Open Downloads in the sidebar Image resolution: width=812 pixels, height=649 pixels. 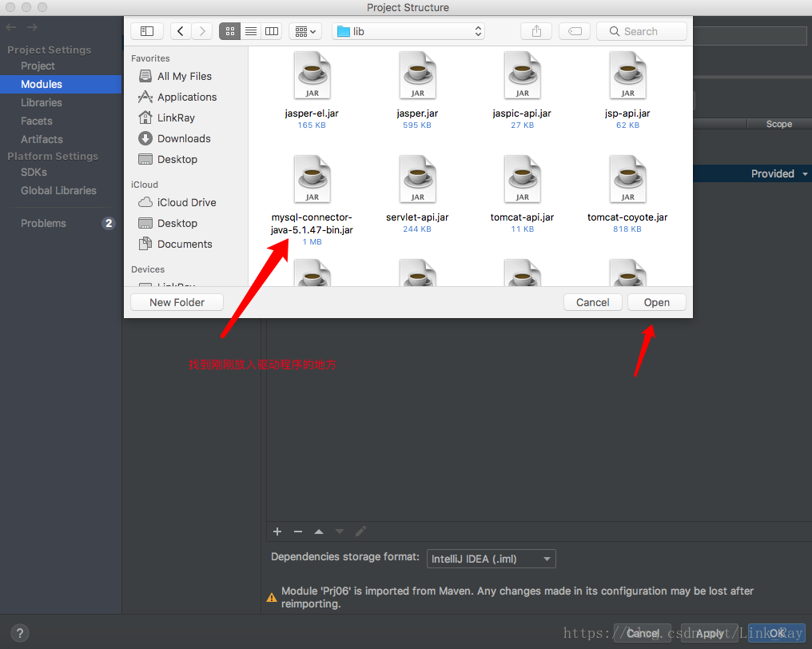tap(184, 138)
